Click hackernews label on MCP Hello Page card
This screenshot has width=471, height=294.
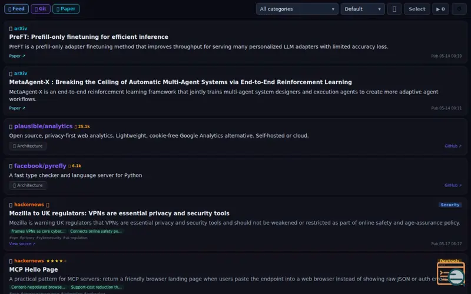[x=29, y=260]
